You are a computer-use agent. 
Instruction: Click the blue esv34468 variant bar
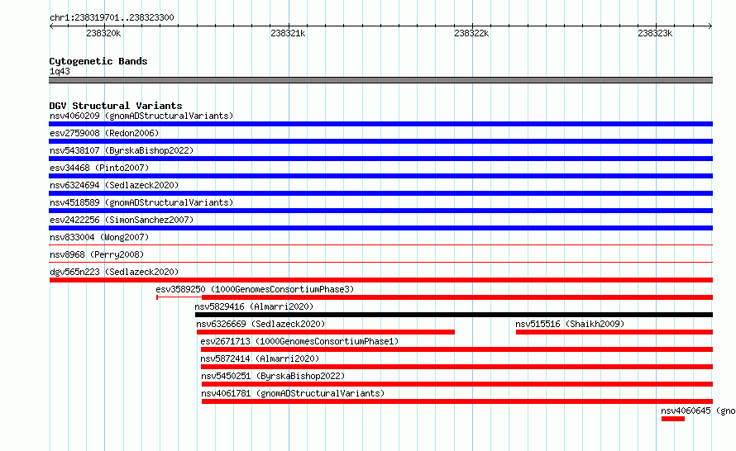pyautogui.click(x=380, y=176)
